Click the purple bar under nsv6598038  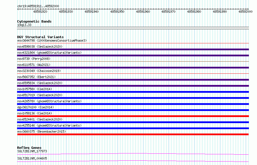(x=133, y=49)
